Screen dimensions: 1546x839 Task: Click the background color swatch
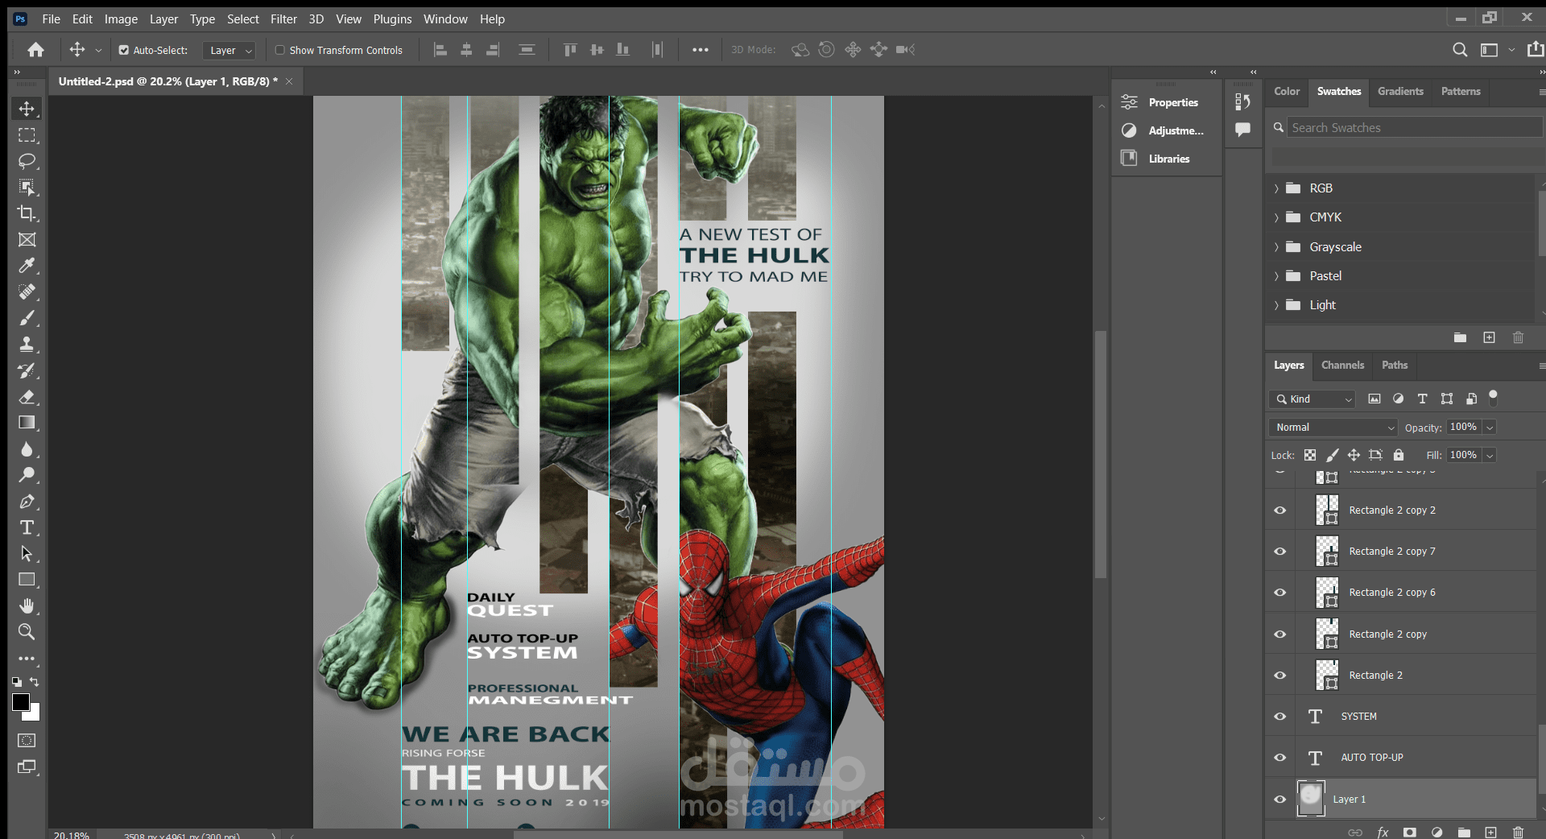tap(35, 715)
